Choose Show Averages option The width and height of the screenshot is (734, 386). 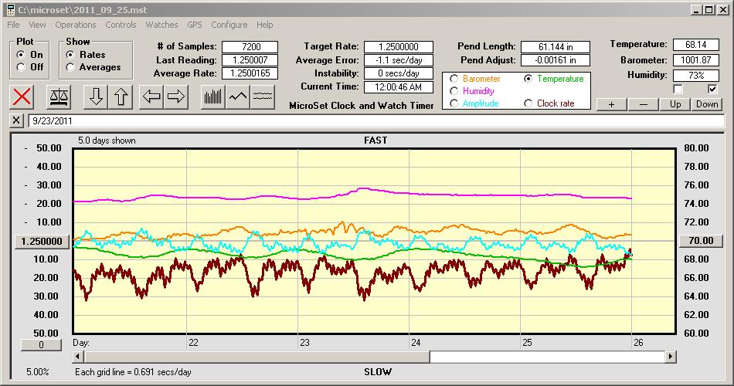[x=70, y=67]
